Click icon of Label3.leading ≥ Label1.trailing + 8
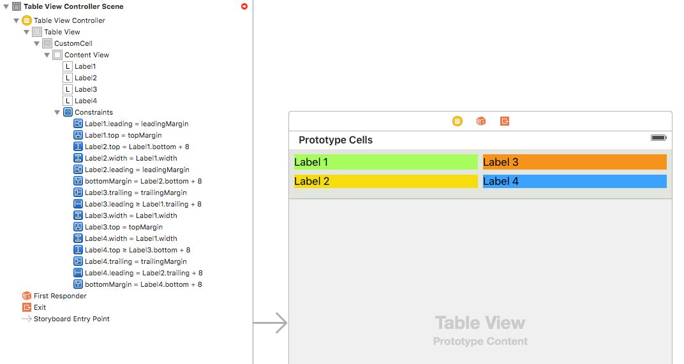The image size is (684, 364). (78, 204)
